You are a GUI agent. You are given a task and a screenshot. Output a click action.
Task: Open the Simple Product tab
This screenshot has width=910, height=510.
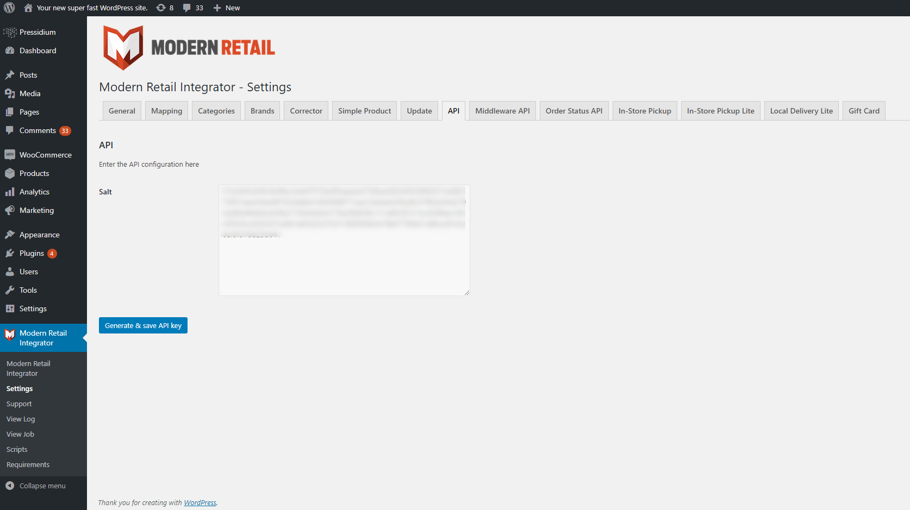coord(365,111)
